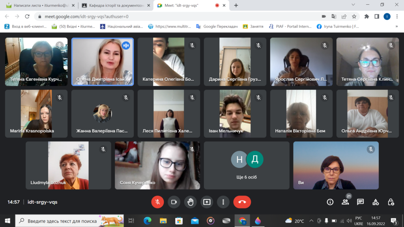Show hidden icons in the system tray
The image size is (404, 227).
pos(311,221)
